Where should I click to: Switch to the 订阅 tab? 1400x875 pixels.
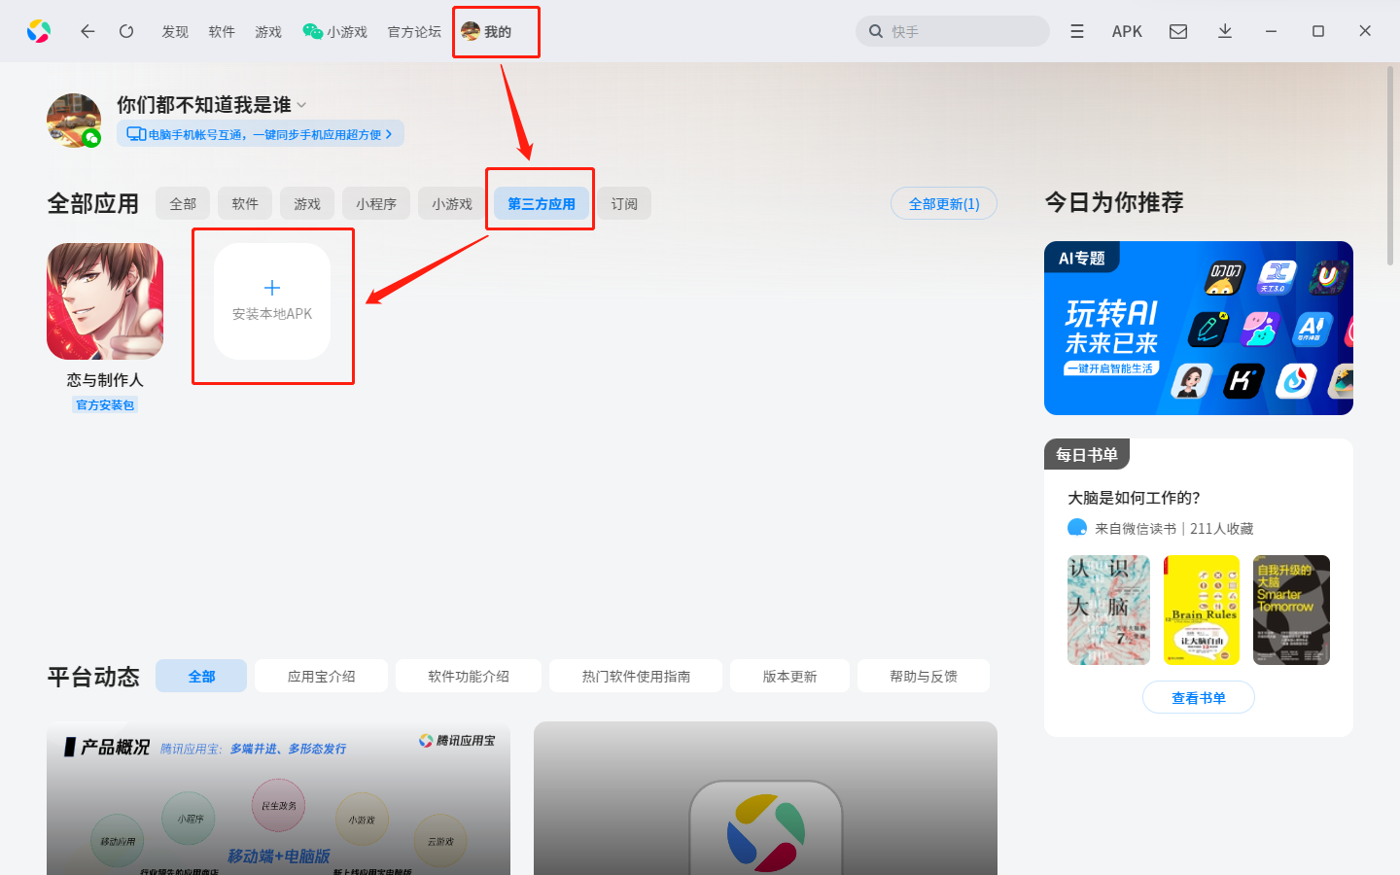click(624, 202)
